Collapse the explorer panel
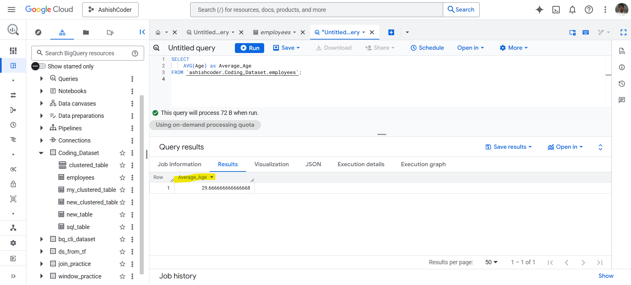This screenshot has width=631, height=285. click(x=142, y=32)
